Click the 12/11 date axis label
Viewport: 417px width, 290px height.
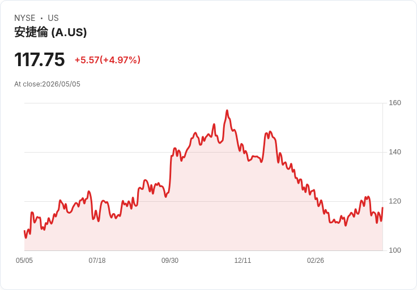point(242,261)
